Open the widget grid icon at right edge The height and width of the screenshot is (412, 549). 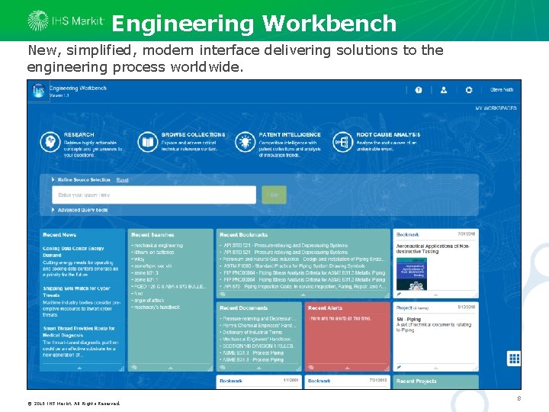pos(514,359)
